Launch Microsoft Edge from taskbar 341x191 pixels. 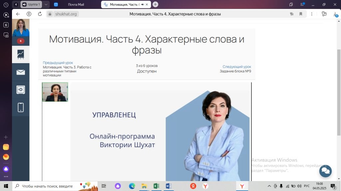pyautogui.click(x=132, y=186)
